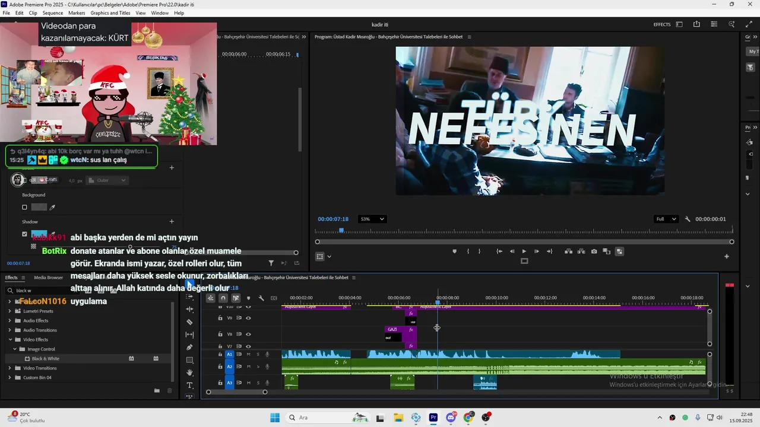The height and width of the screenshot is (427, 760).
Task: Select the Hand tool
Action: click(190, 372)
